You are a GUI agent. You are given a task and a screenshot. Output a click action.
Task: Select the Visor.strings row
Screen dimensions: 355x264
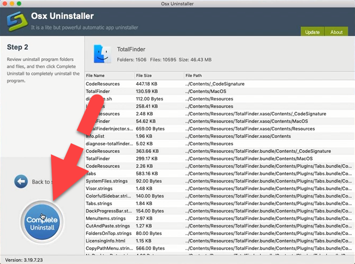coord(220,189)
